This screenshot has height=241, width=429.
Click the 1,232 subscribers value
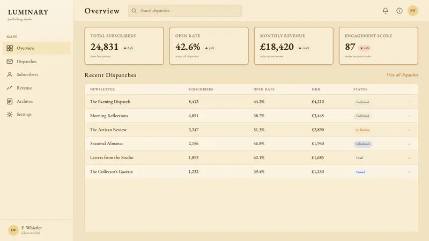pyautogui.click(x=194, y=171)
